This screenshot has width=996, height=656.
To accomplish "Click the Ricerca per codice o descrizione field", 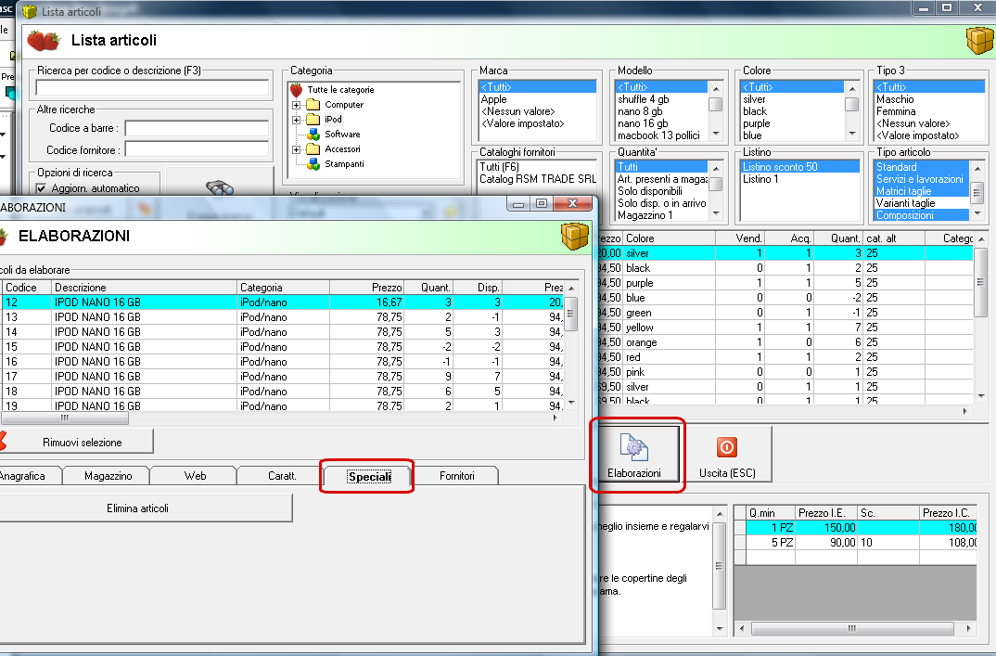I will tap(152, 88).
